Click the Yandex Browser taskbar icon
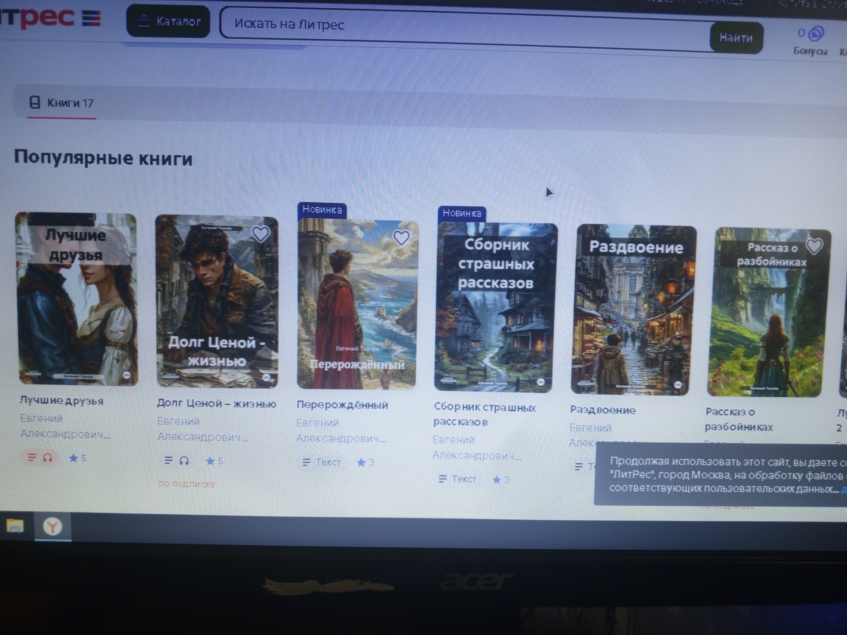The image size is (847, 635). coord(53,527)
